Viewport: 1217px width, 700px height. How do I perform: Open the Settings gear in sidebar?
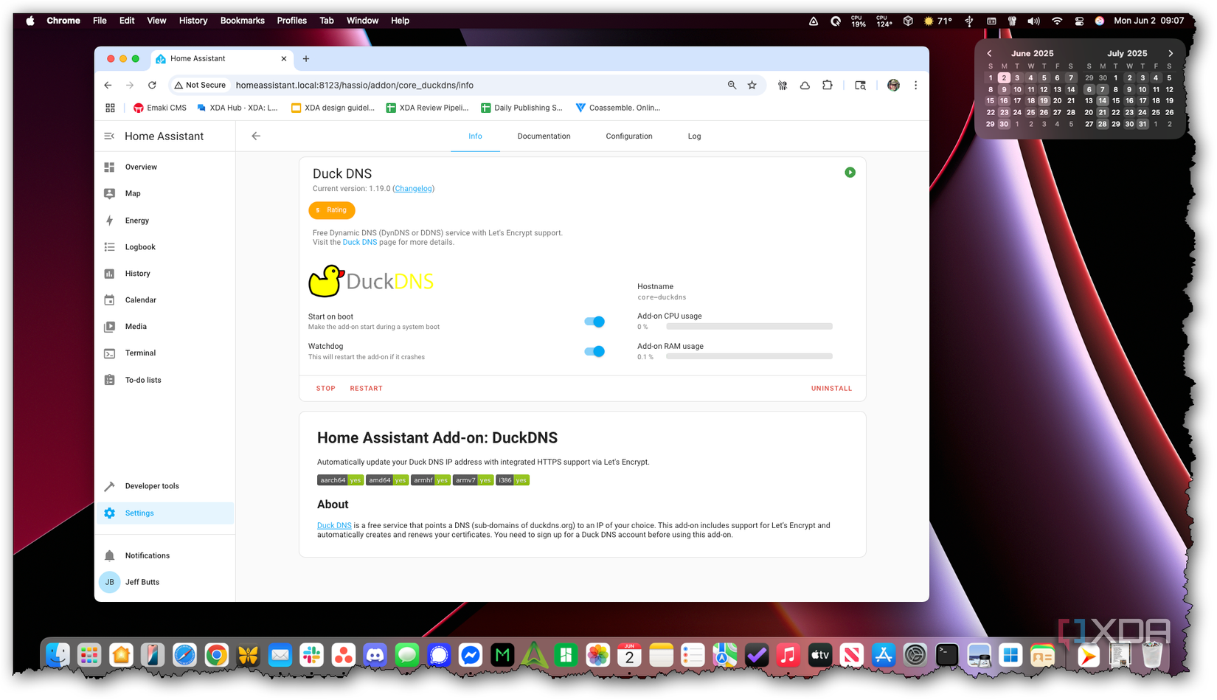(109, 513)
